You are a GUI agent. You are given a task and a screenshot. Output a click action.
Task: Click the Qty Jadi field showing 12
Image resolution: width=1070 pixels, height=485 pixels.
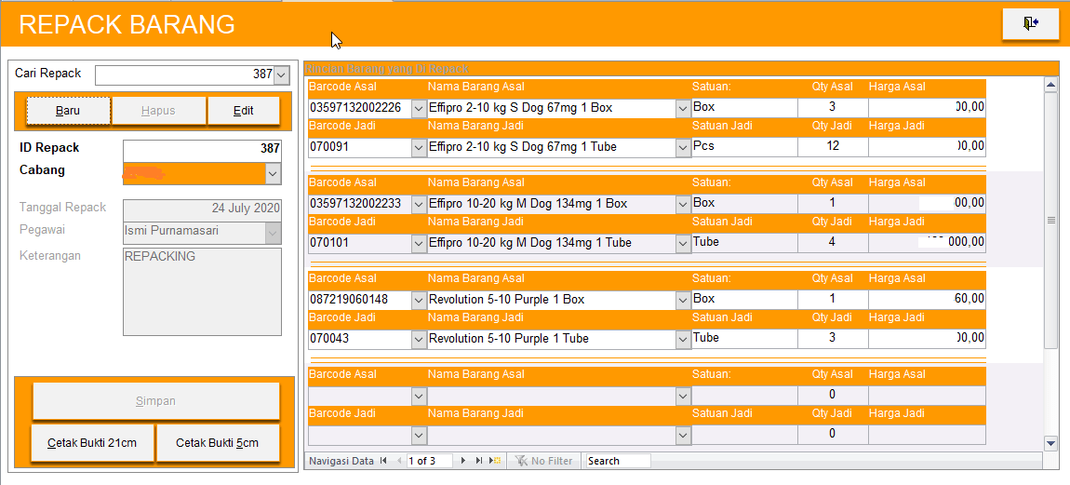832,147
